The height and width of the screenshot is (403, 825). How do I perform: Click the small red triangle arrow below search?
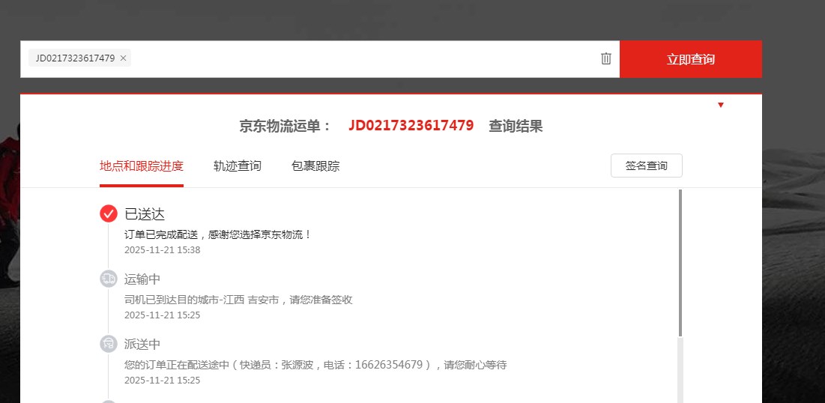pyautogui.click(x=721, y=105)
